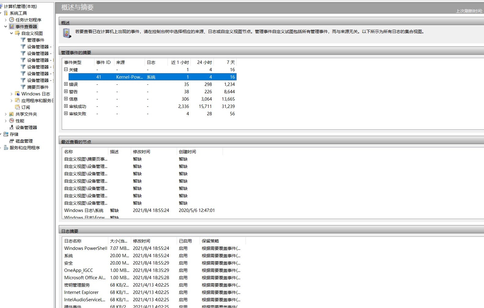Open 任务计划程序 via its clock icon
The image size is (484, 308).
[12, 20]
